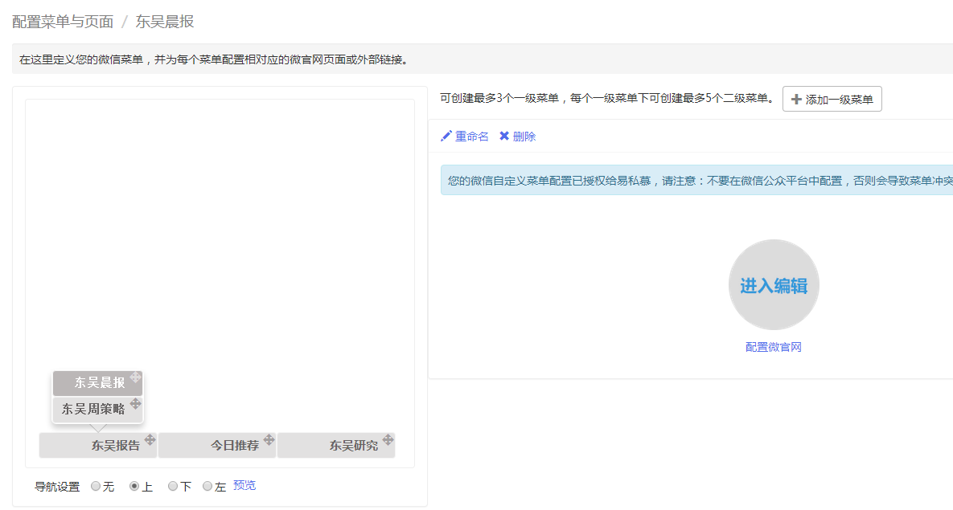Click the 微信自定义菜单 authorization notice
Viewport: 953px width, 510px height.
click(697, 181)
